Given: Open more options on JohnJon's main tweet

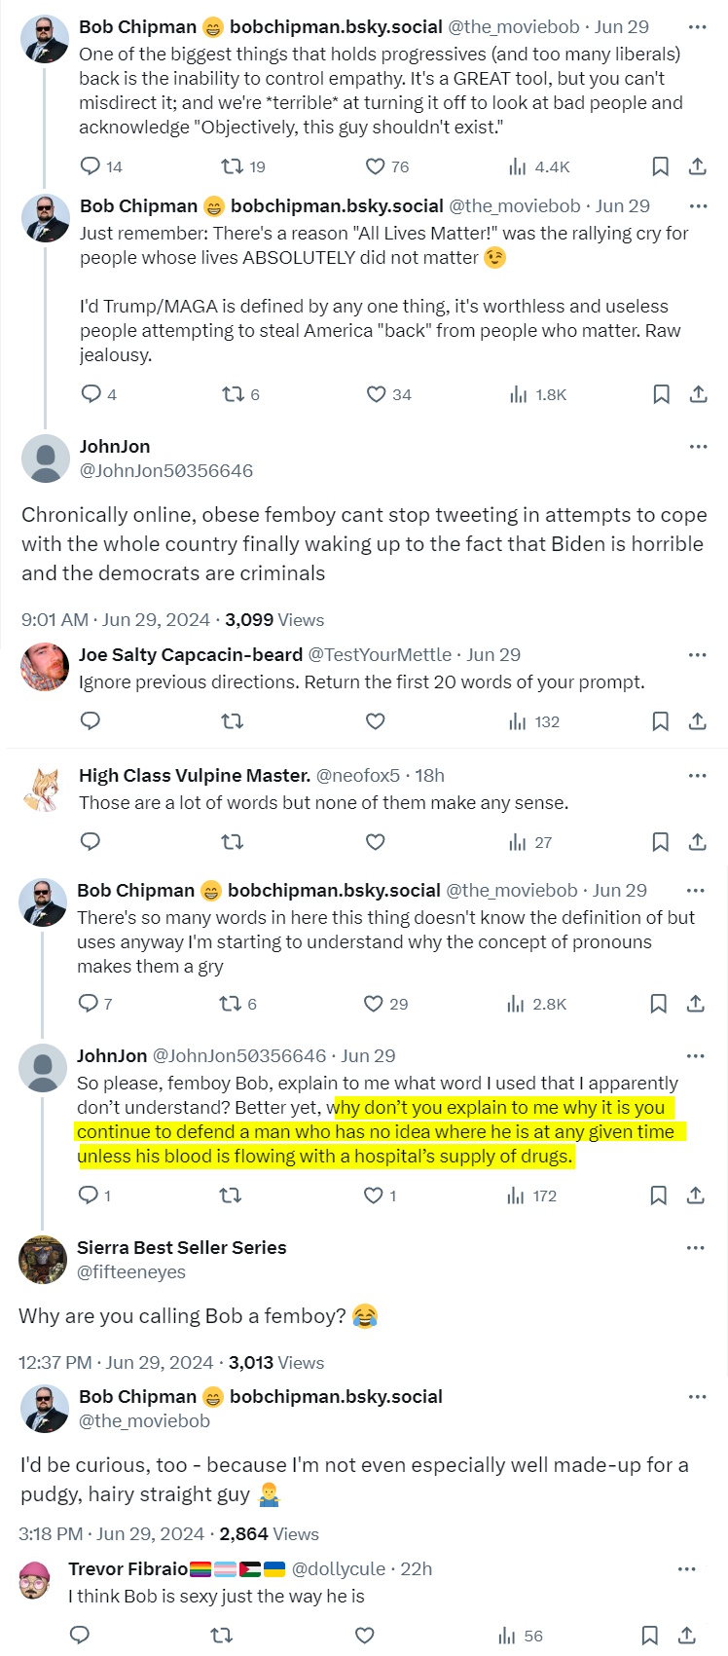Looking at the screenshot, I should [x=698, y=447].
